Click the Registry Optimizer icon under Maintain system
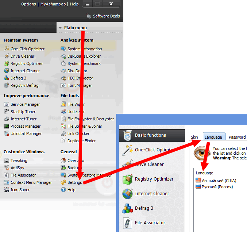Image resolution: width=247 pixels, height=232 pixels. 7,63
